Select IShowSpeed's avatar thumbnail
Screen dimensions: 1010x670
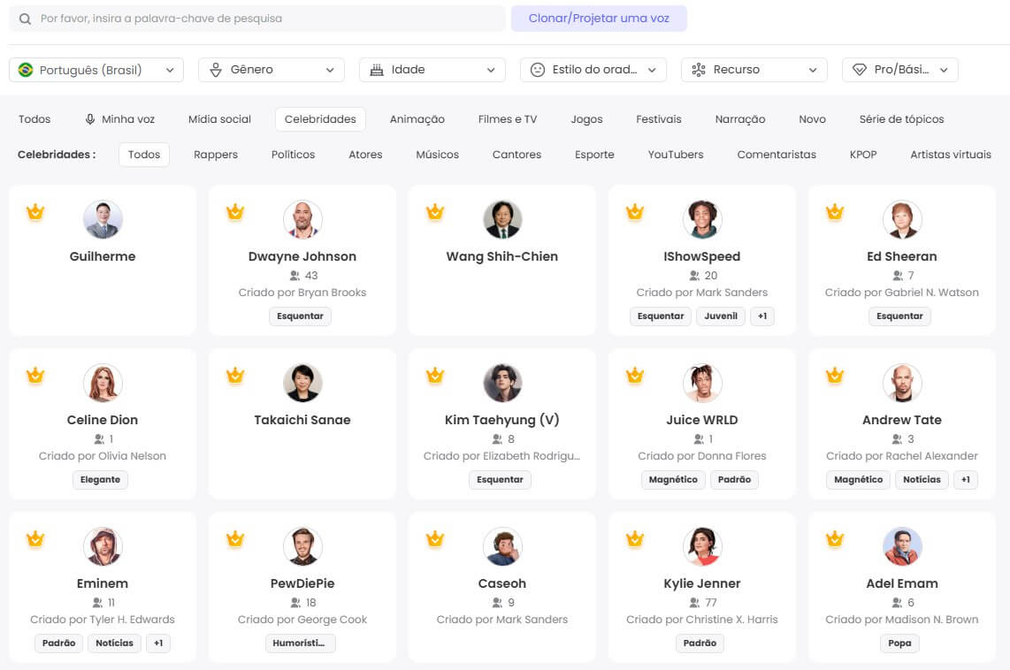pyautogui.click(x=702, y=220)
